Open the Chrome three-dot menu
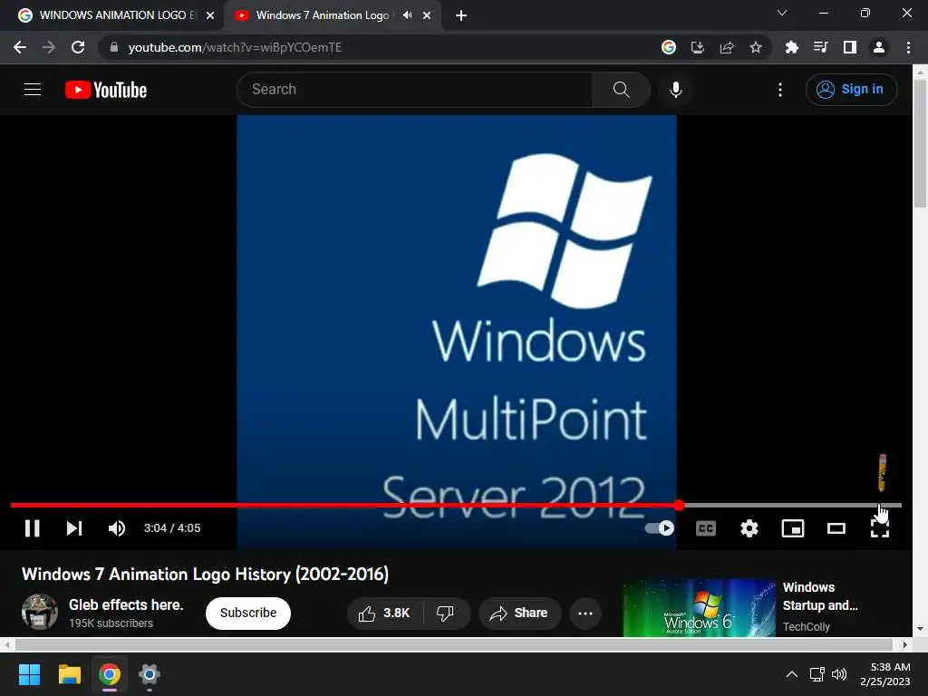The height and width of the screenshot is (696, 928). (908, 47)
